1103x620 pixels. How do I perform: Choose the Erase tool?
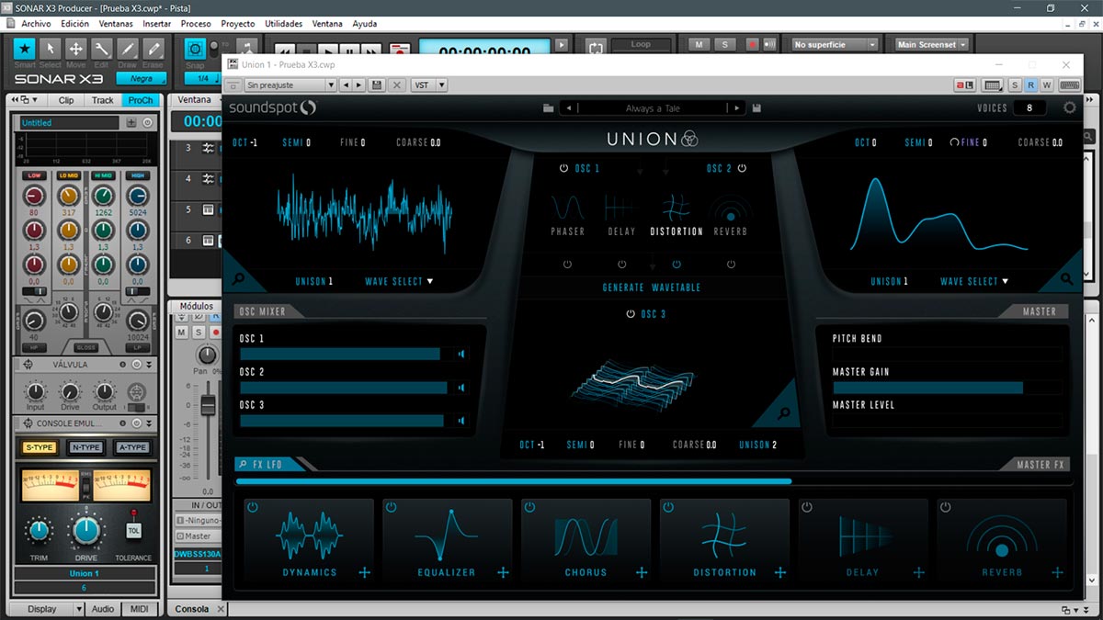point(153,49)
